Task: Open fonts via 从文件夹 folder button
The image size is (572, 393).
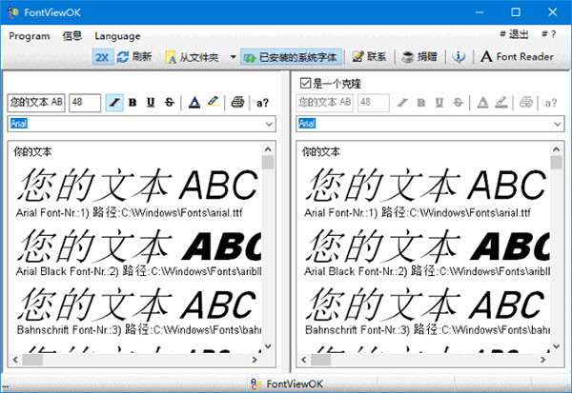Action: [x=195, y=57]
